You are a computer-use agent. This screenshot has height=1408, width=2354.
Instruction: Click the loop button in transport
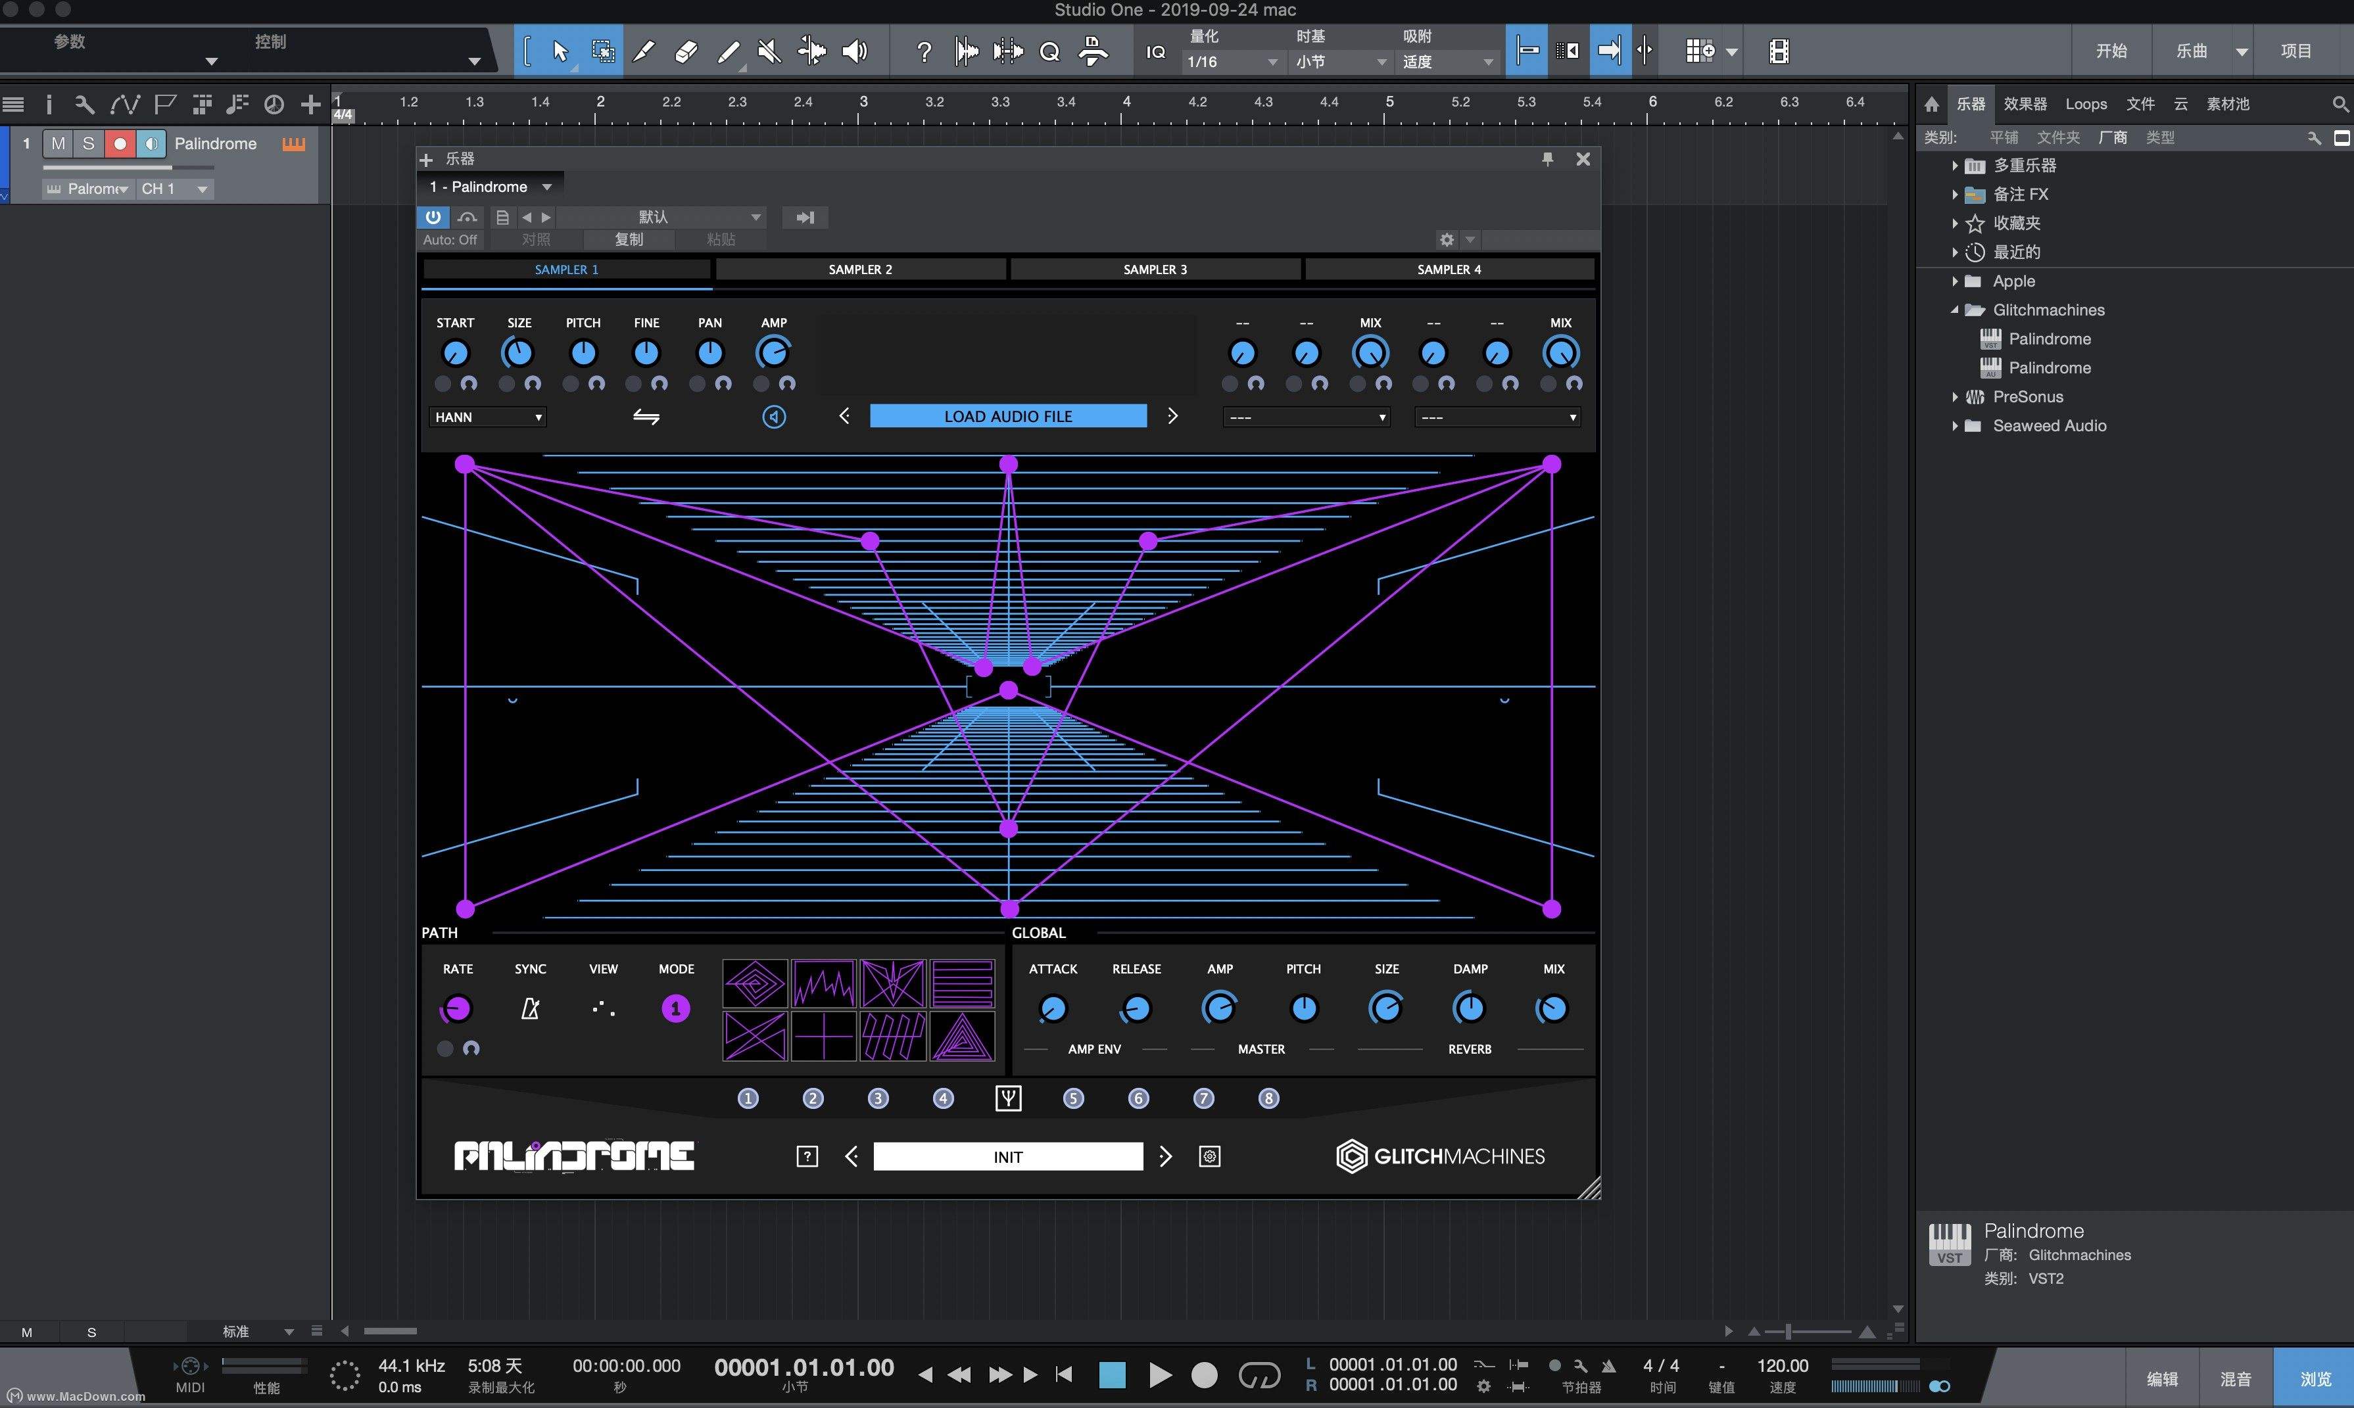click(x=1259, y=1374)
